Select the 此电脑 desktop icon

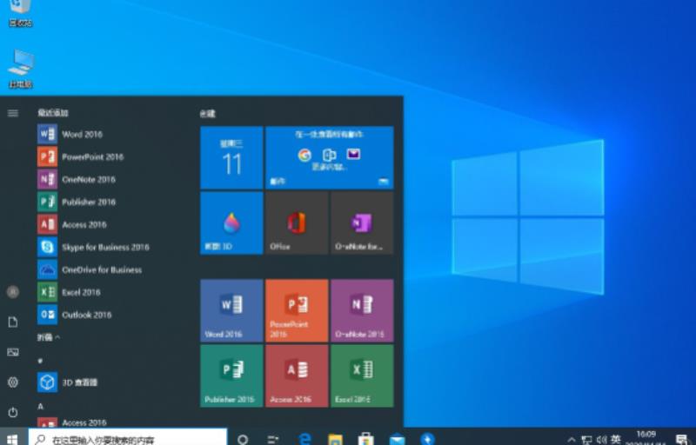click(x=21, y=69)
